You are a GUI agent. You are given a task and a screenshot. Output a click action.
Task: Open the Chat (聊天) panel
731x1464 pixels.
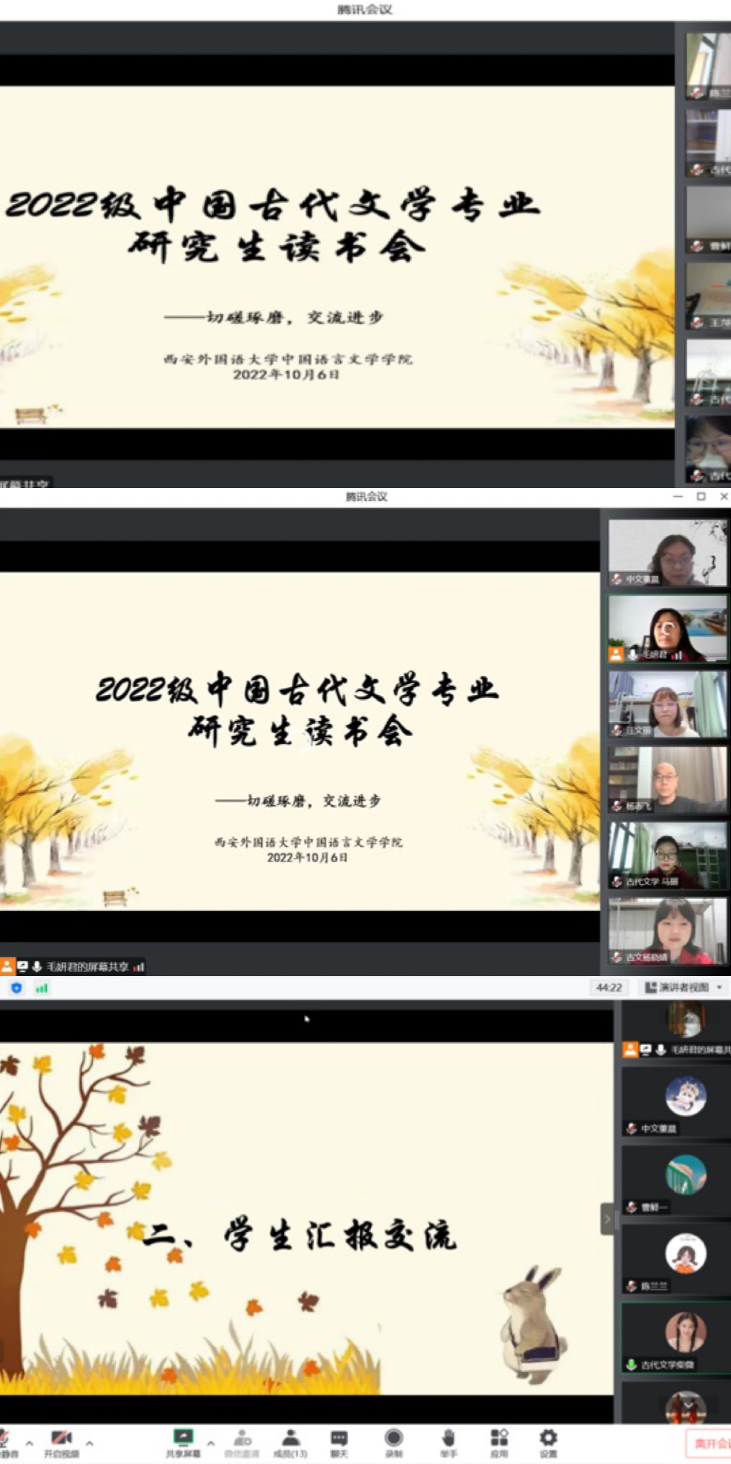pos(338,1439)
